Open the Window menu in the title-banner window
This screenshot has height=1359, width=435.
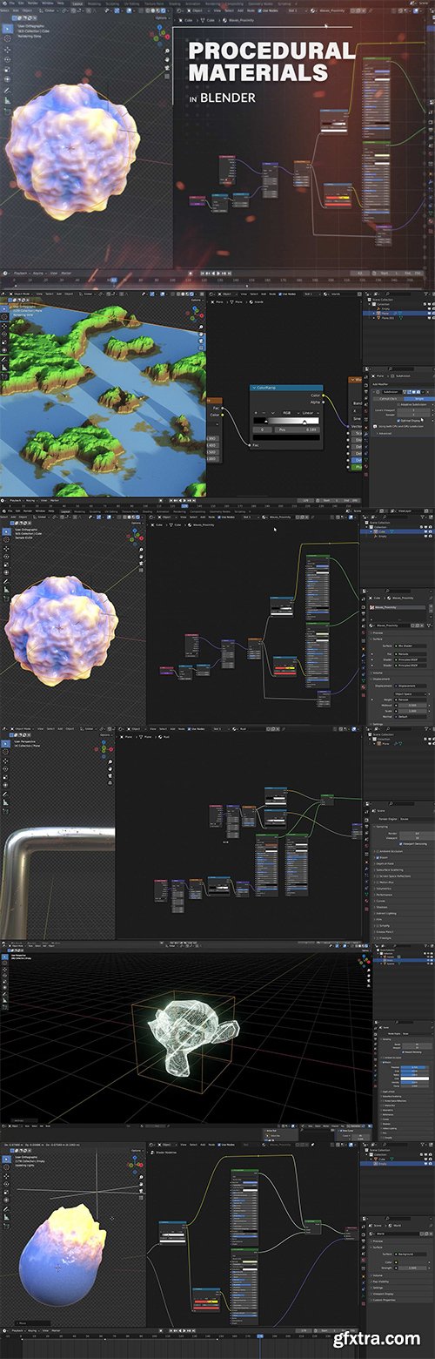tap(50, 3)
